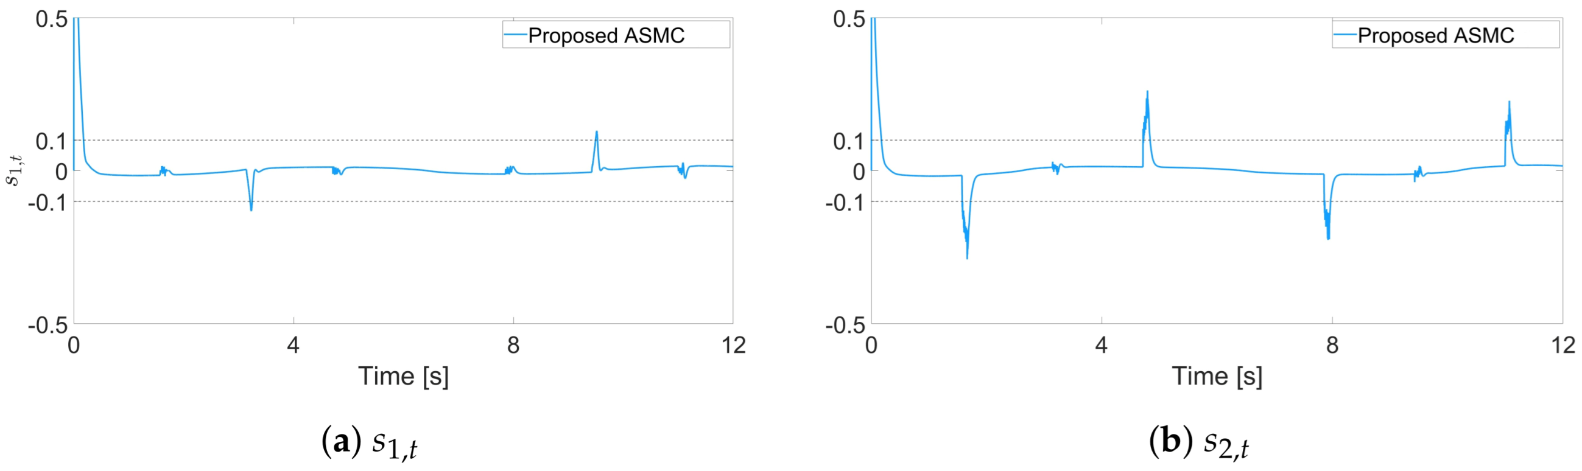1582x471 pixels.
Task: Select the caption (b) s2,t
Action: click(1198, 442)
